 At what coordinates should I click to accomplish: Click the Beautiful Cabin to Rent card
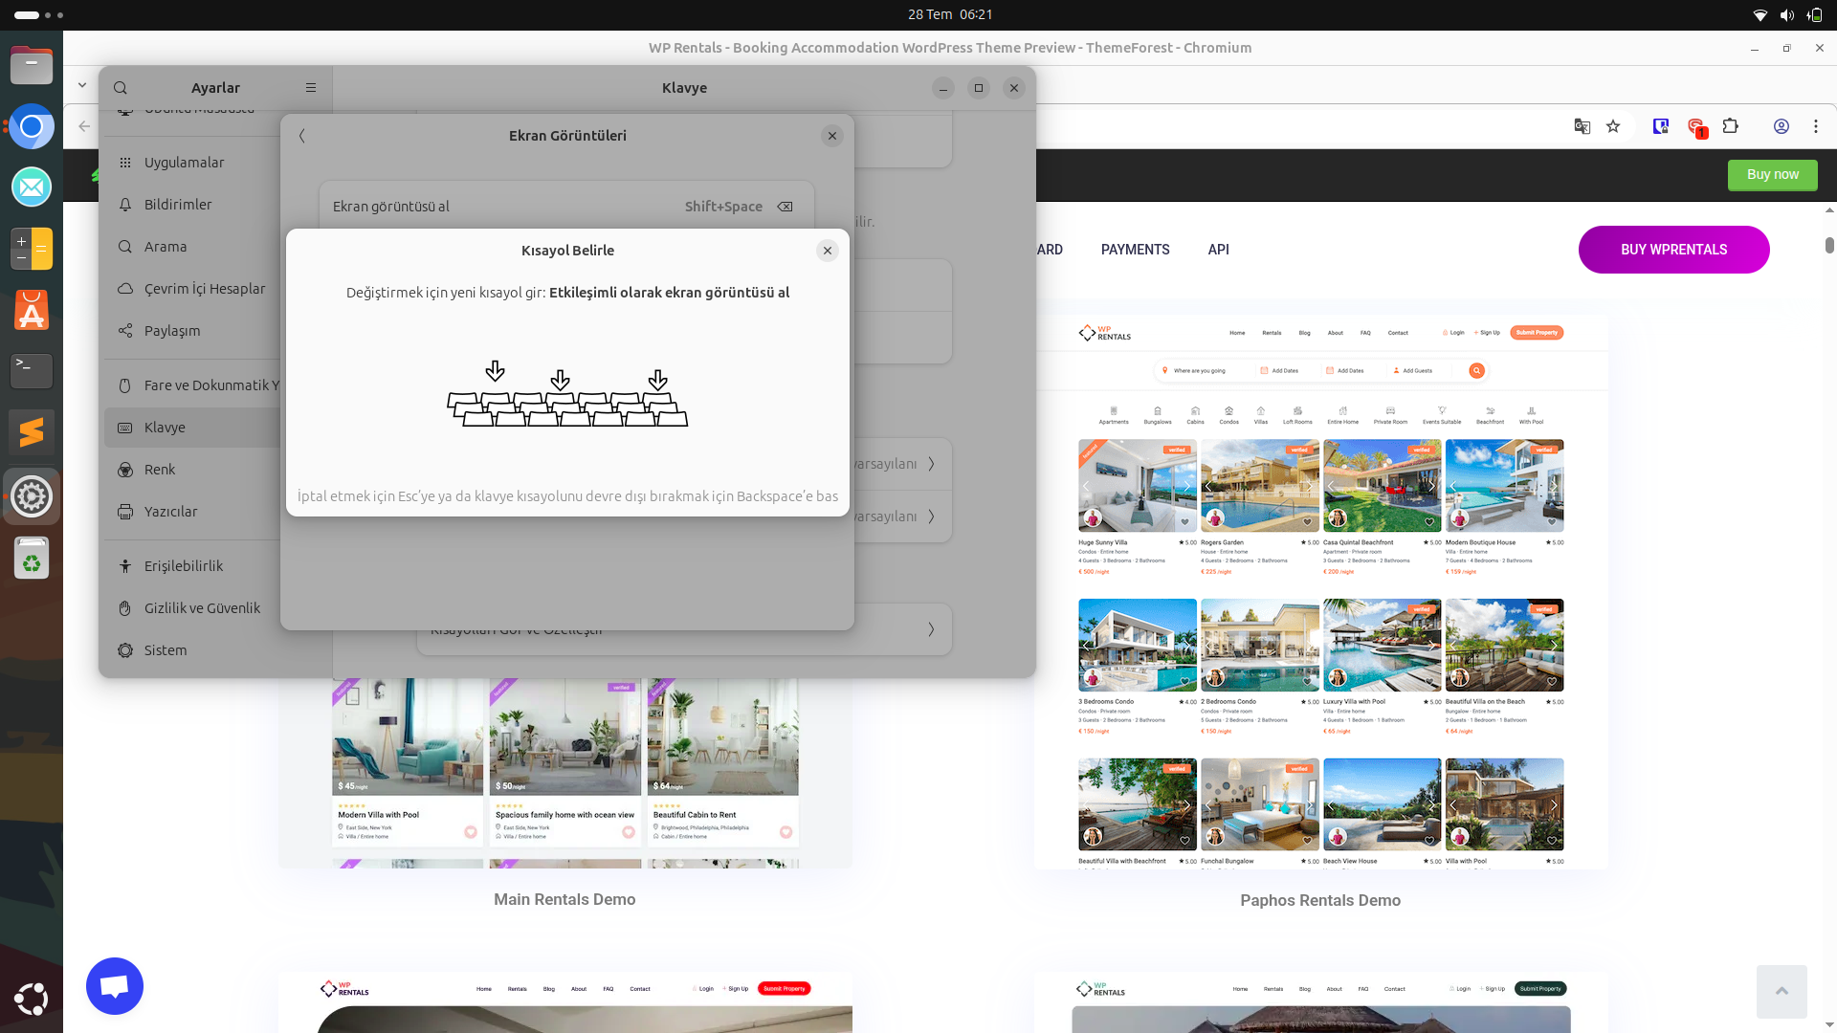[x=723, y=762]
